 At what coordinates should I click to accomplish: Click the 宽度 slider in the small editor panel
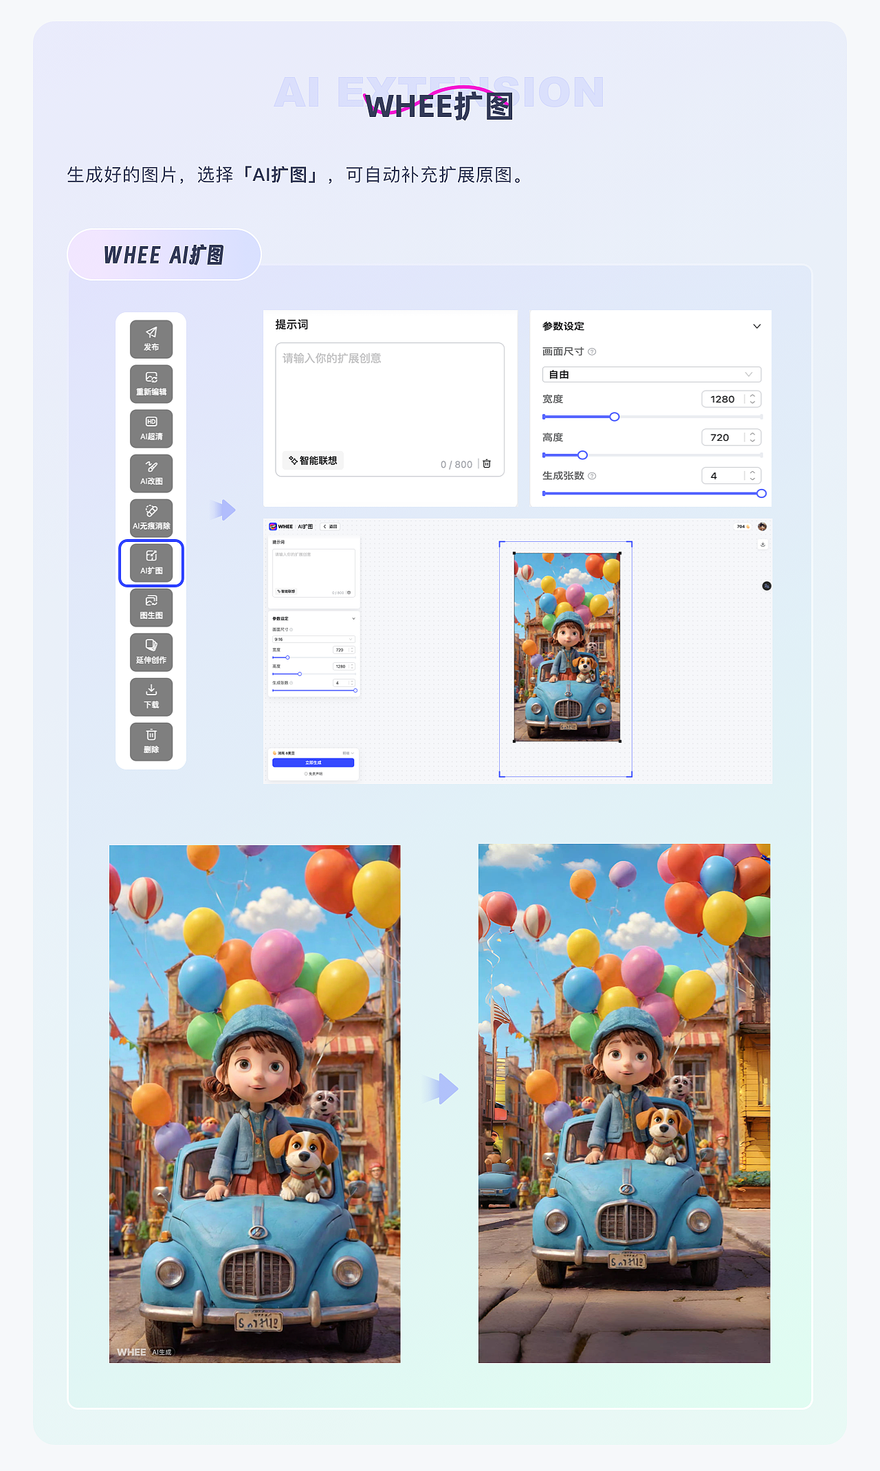[x=313, y=657]
